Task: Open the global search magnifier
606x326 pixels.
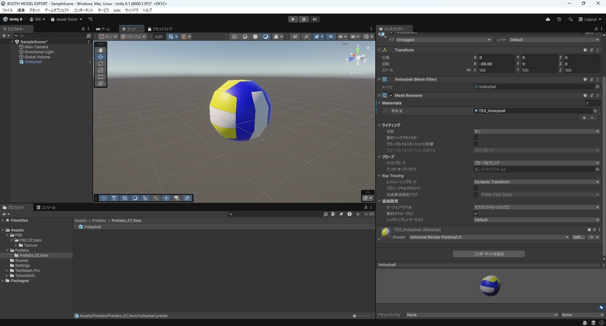Action: (570, 19)
